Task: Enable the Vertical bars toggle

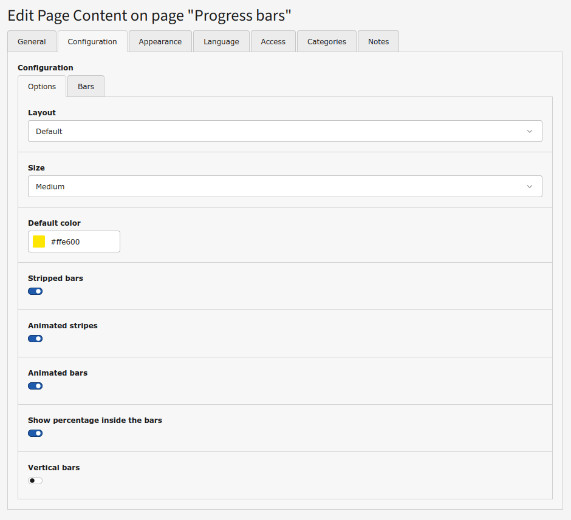Action: tap(35, 481)
